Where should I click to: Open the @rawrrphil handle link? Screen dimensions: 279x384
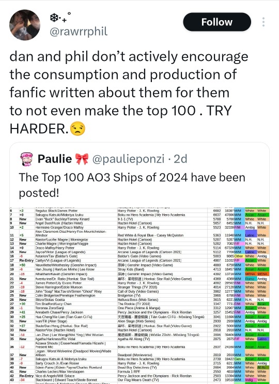79,31
